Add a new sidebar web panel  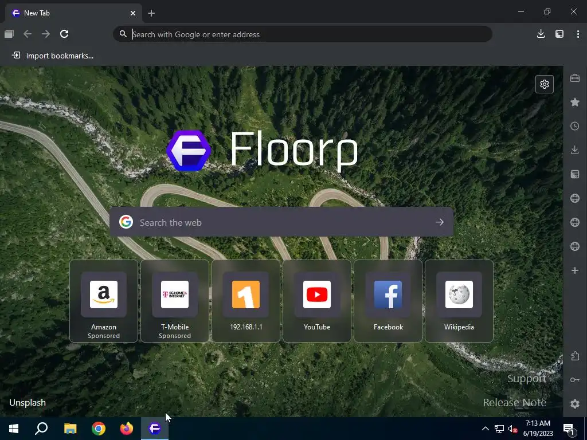(x=575, y=270)
